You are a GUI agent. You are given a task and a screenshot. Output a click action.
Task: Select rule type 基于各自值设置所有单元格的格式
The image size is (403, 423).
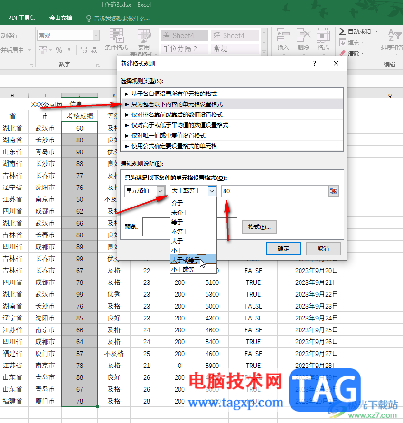(232, 94)
